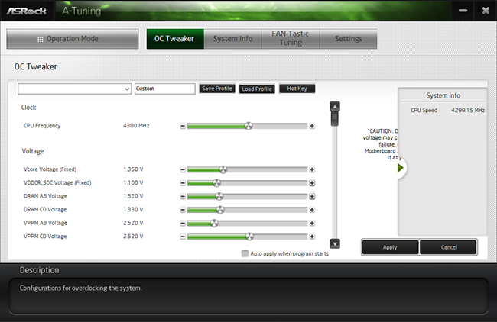Click the 1.320 V DRAM AB value

(x=133, y=196)
